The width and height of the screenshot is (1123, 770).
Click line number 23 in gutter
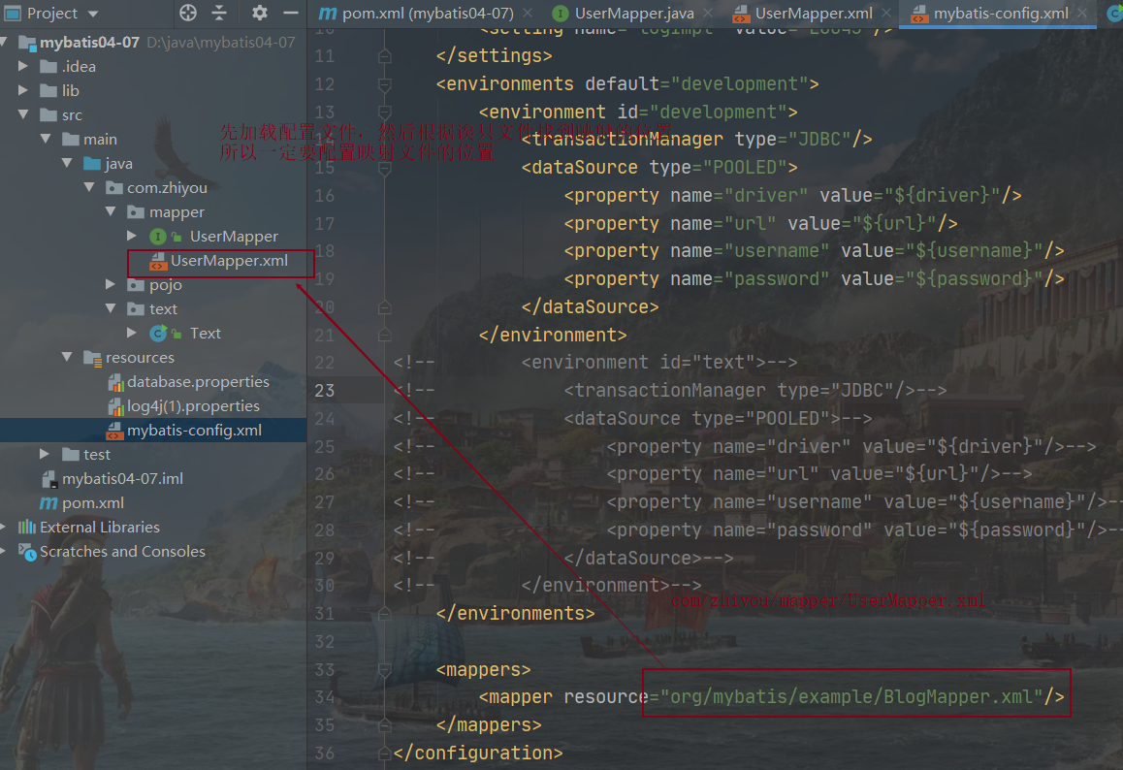(325, 391)
